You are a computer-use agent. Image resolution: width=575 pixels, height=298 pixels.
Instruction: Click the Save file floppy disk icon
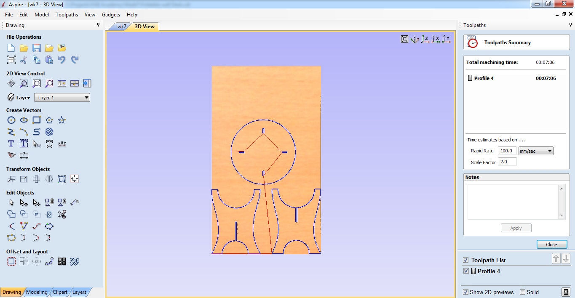tap(37, 48)
